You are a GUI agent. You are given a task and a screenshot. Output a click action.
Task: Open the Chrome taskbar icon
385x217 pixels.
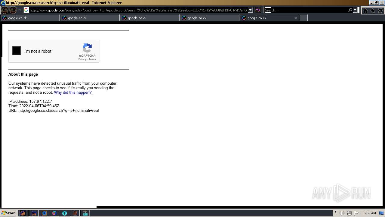click(54, 213)
